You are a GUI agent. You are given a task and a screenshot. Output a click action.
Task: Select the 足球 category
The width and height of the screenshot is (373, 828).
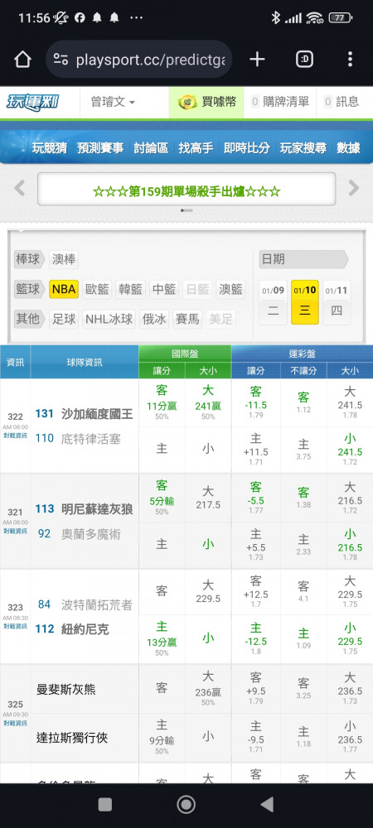63,319
